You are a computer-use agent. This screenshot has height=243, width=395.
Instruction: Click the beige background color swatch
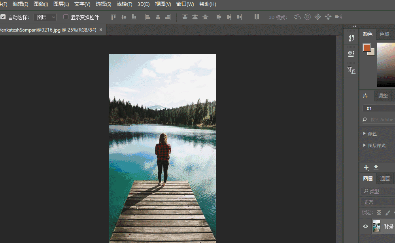(372, 52)
